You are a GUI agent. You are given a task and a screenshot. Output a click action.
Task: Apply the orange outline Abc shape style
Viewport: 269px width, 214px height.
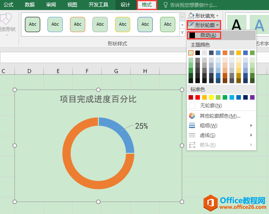(78, 24)
